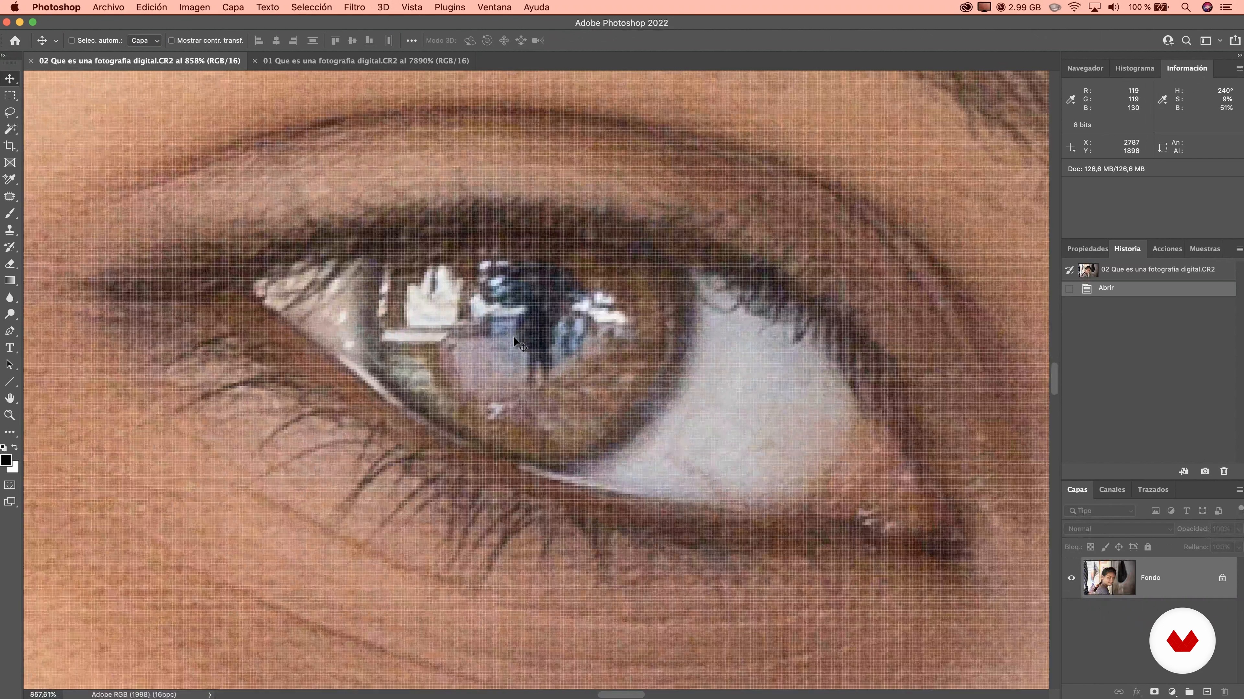1244x699 pixels.
Task: Select the Lasso tool
Action: (10, 112)
